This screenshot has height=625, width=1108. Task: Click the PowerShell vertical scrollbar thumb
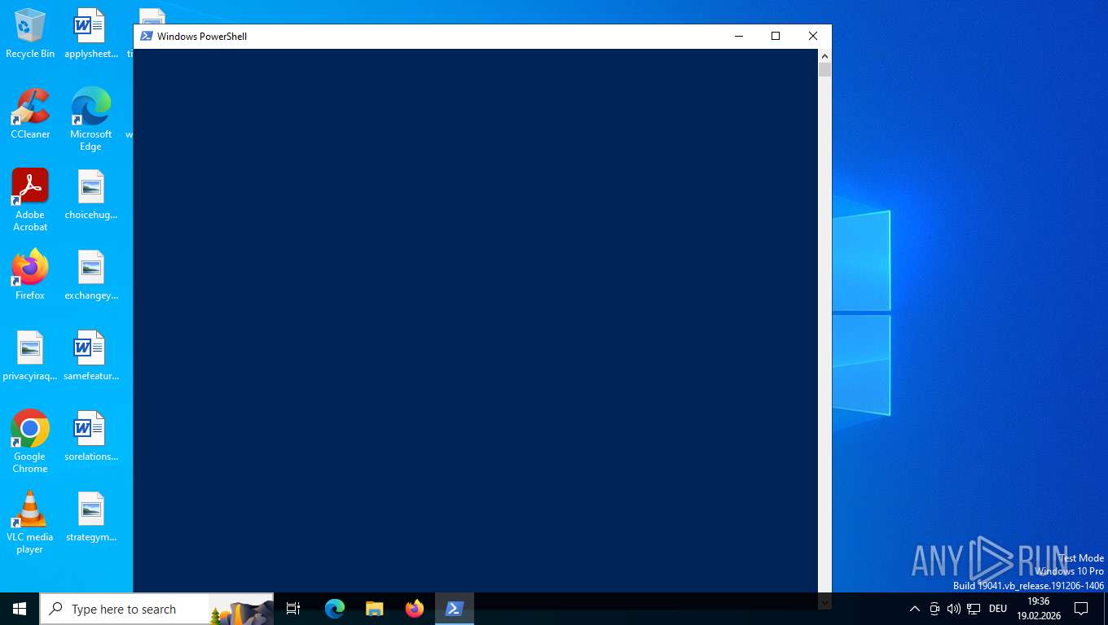[x=824, y=70]
